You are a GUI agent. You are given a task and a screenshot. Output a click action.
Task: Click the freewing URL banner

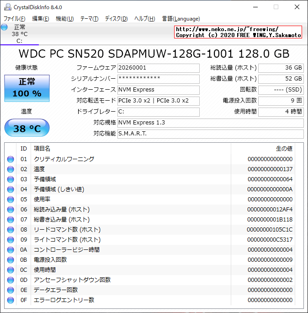238,32
